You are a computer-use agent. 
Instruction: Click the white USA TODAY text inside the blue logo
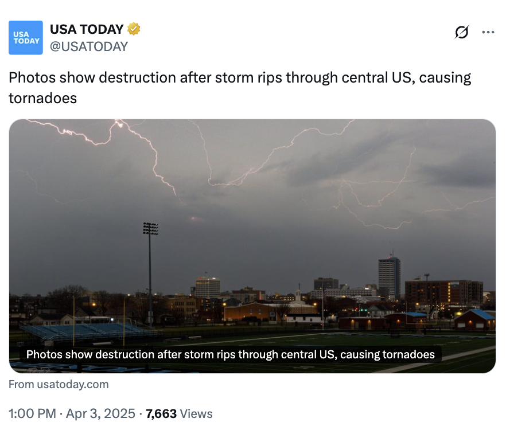(x=26, y=38)
